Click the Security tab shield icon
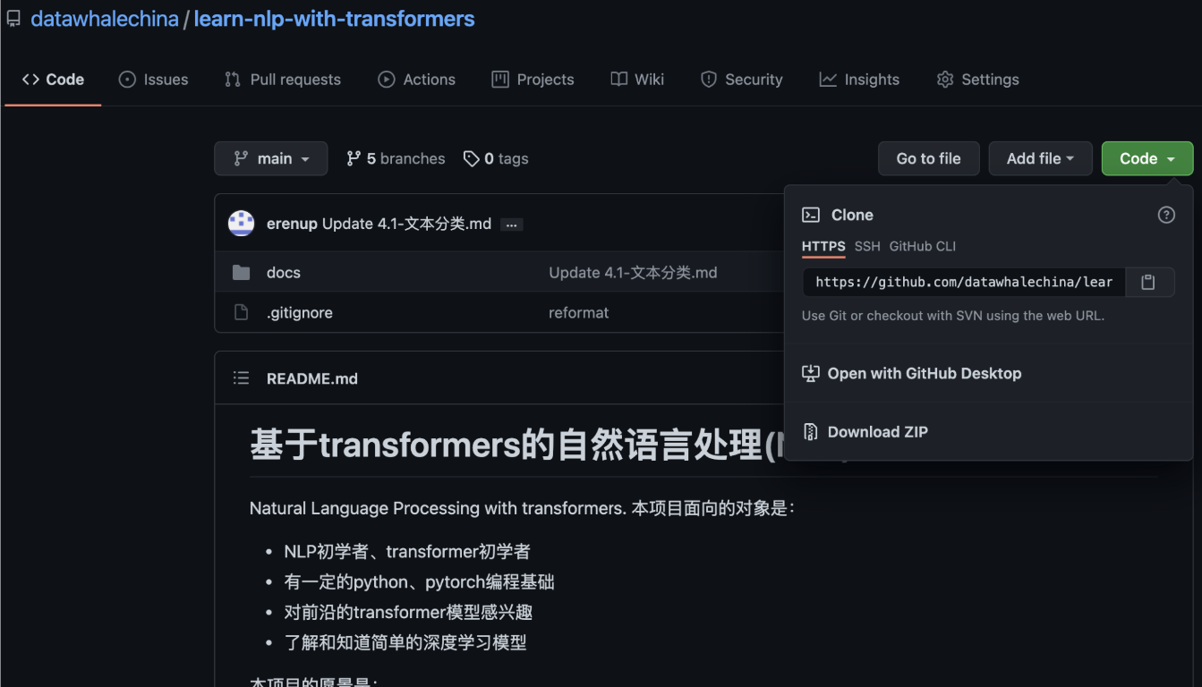Screen dimensions: 1202x687 [x=709, y=80]
